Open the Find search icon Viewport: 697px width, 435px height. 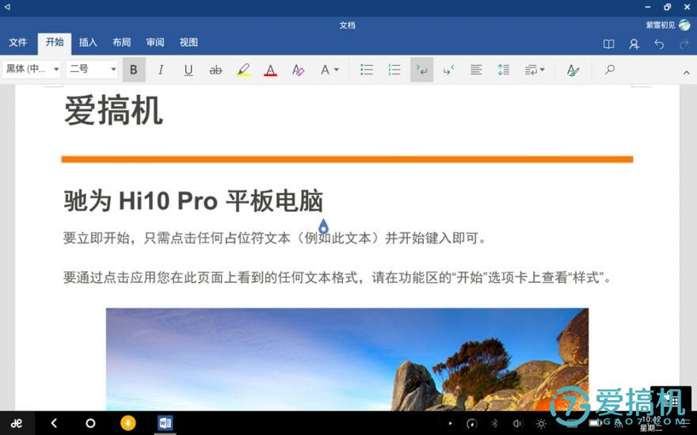click(x=610, y=70)
